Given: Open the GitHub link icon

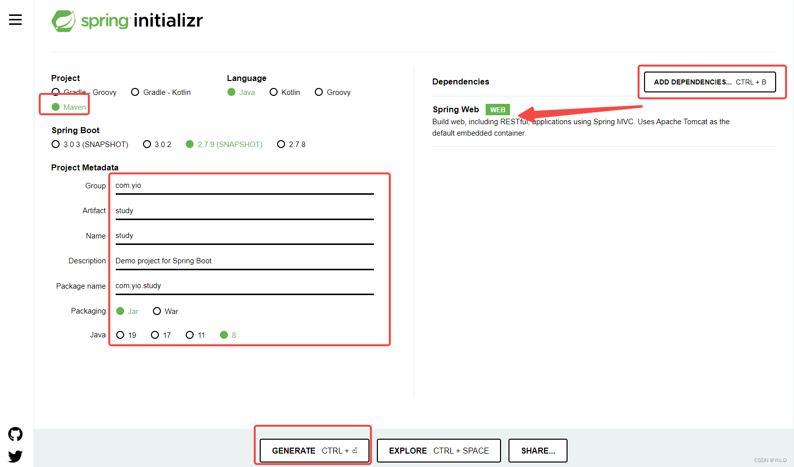Looking at the screenshot, I should point(15,434).
